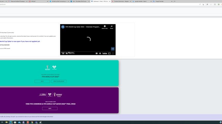Pause the YouTube video

click(x=63, y=53)
